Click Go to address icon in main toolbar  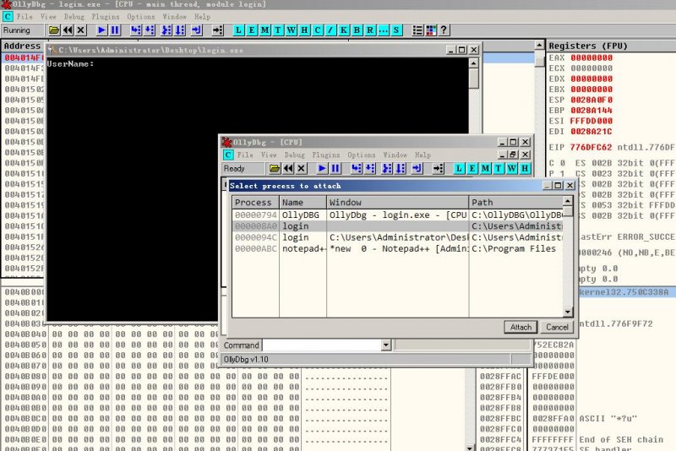218,30
